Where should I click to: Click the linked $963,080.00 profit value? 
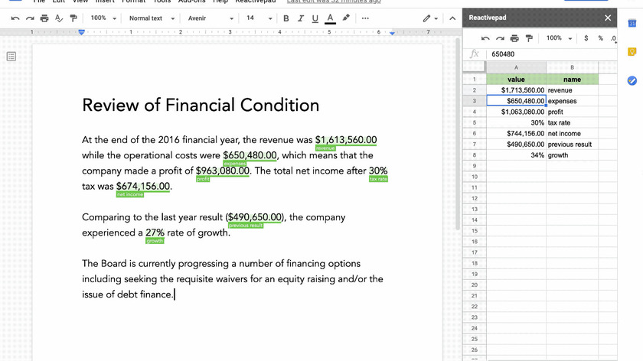pyautogui.click(x=222, y=171)
